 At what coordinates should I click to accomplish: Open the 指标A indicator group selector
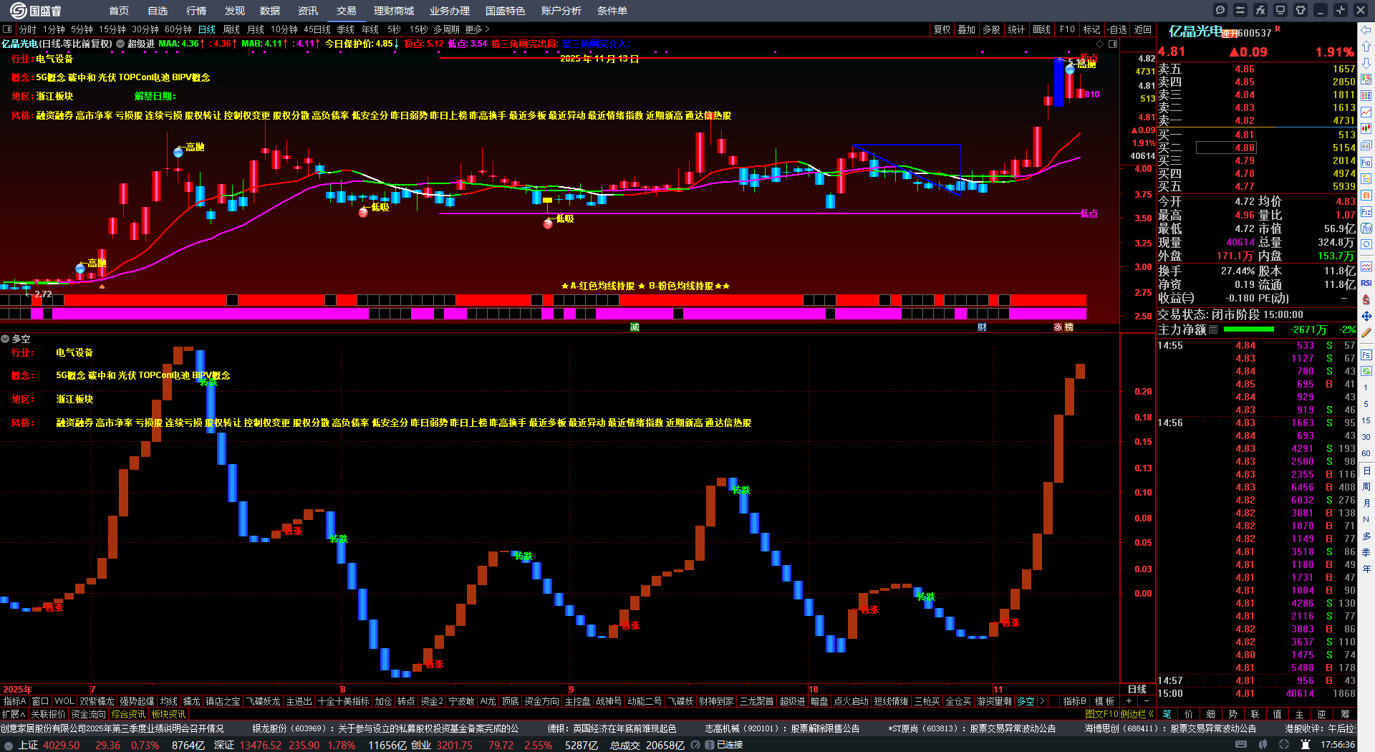[15, 702]
